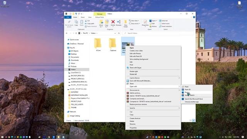Select Network in the navigation pane
Viewport: 247px width, 139px height.
pyautogui.click(x=73, y=112)
